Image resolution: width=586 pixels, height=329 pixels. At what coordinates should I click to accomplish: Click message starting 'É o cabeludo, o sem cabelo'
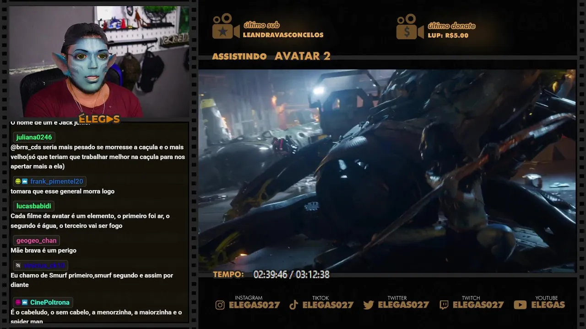[x=96, y=317]
